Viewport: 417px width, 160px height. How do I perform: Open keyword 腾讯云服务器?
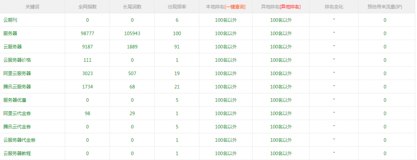coord(17,87)
